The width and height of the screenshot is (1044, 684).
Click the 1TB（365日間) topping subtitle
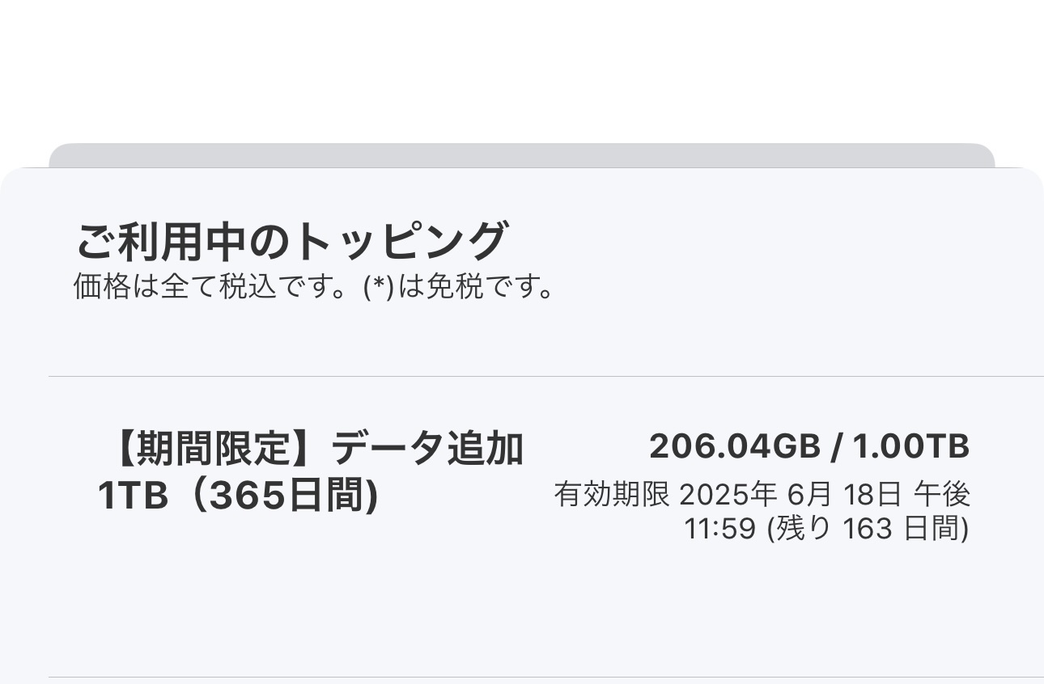238,496
